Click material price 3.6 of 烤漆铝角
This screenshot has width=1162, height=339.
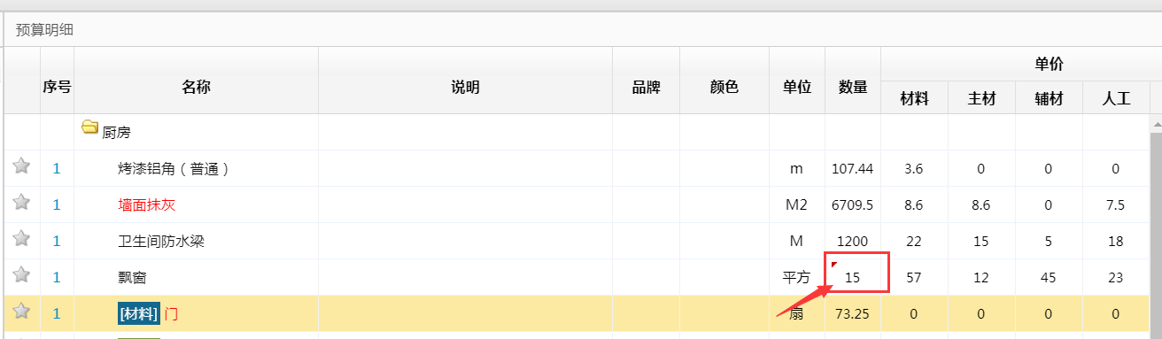tap(914, 168)
